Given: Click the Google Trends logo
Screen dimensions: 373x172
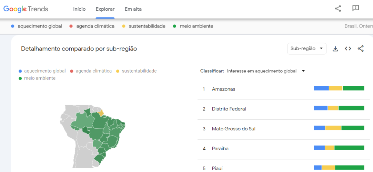Looking at the screenshot, I should [26, 9].
